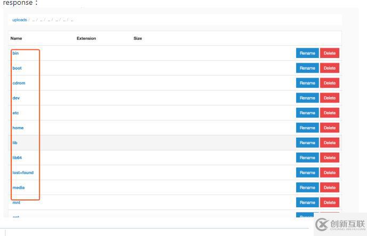Rename the lost+found folder

click(x=307, y=173)
